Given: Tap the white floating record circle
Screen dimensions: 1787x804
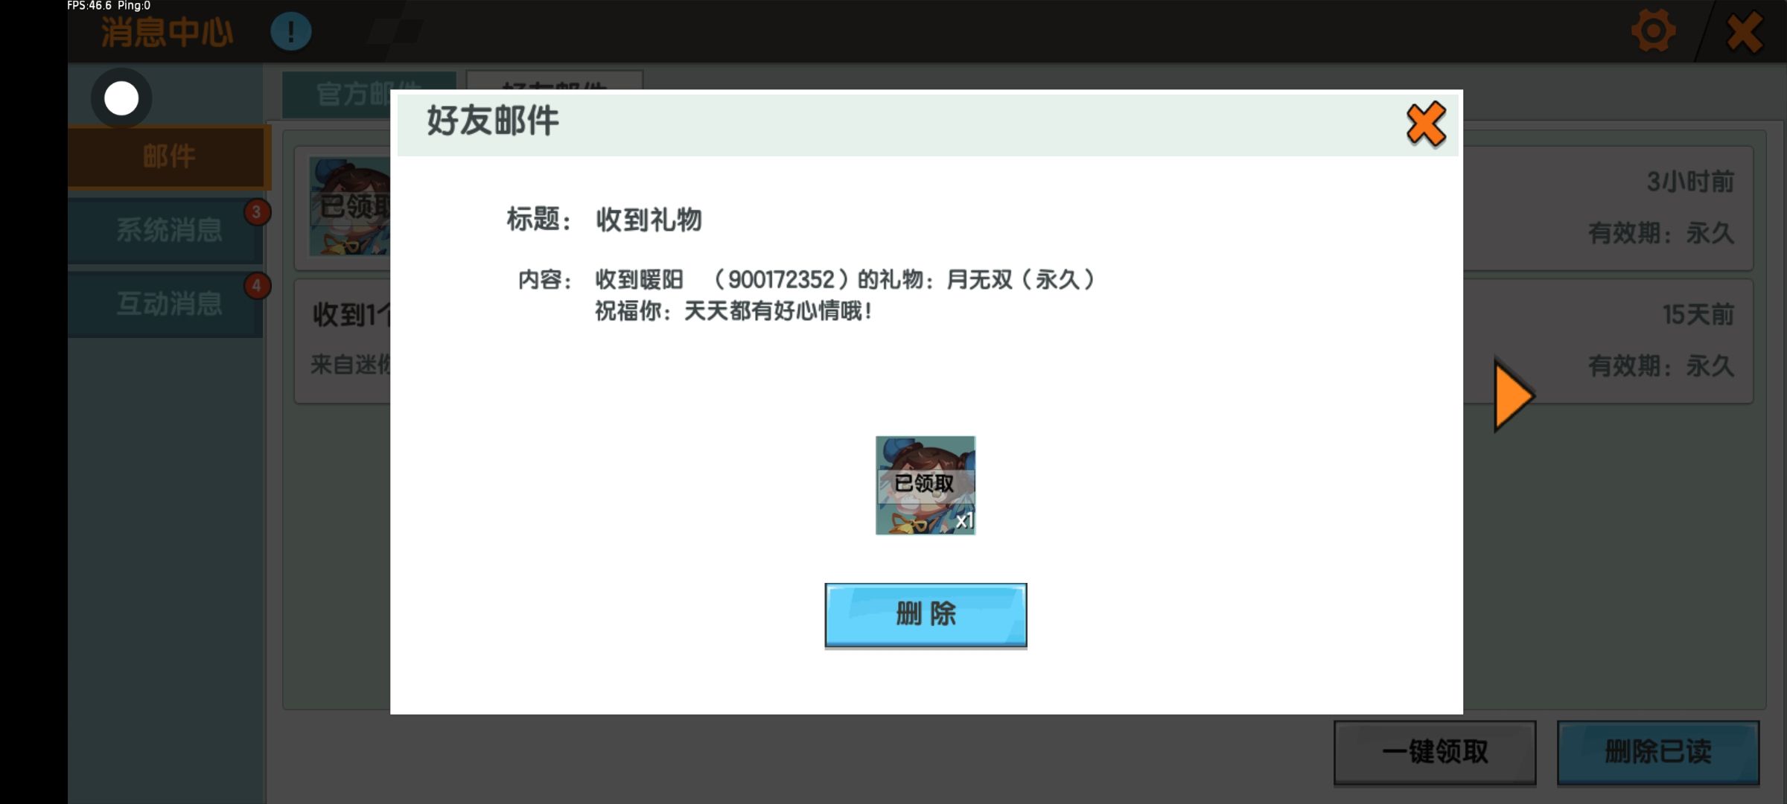Looking at the screenshot, I should 121,98.
